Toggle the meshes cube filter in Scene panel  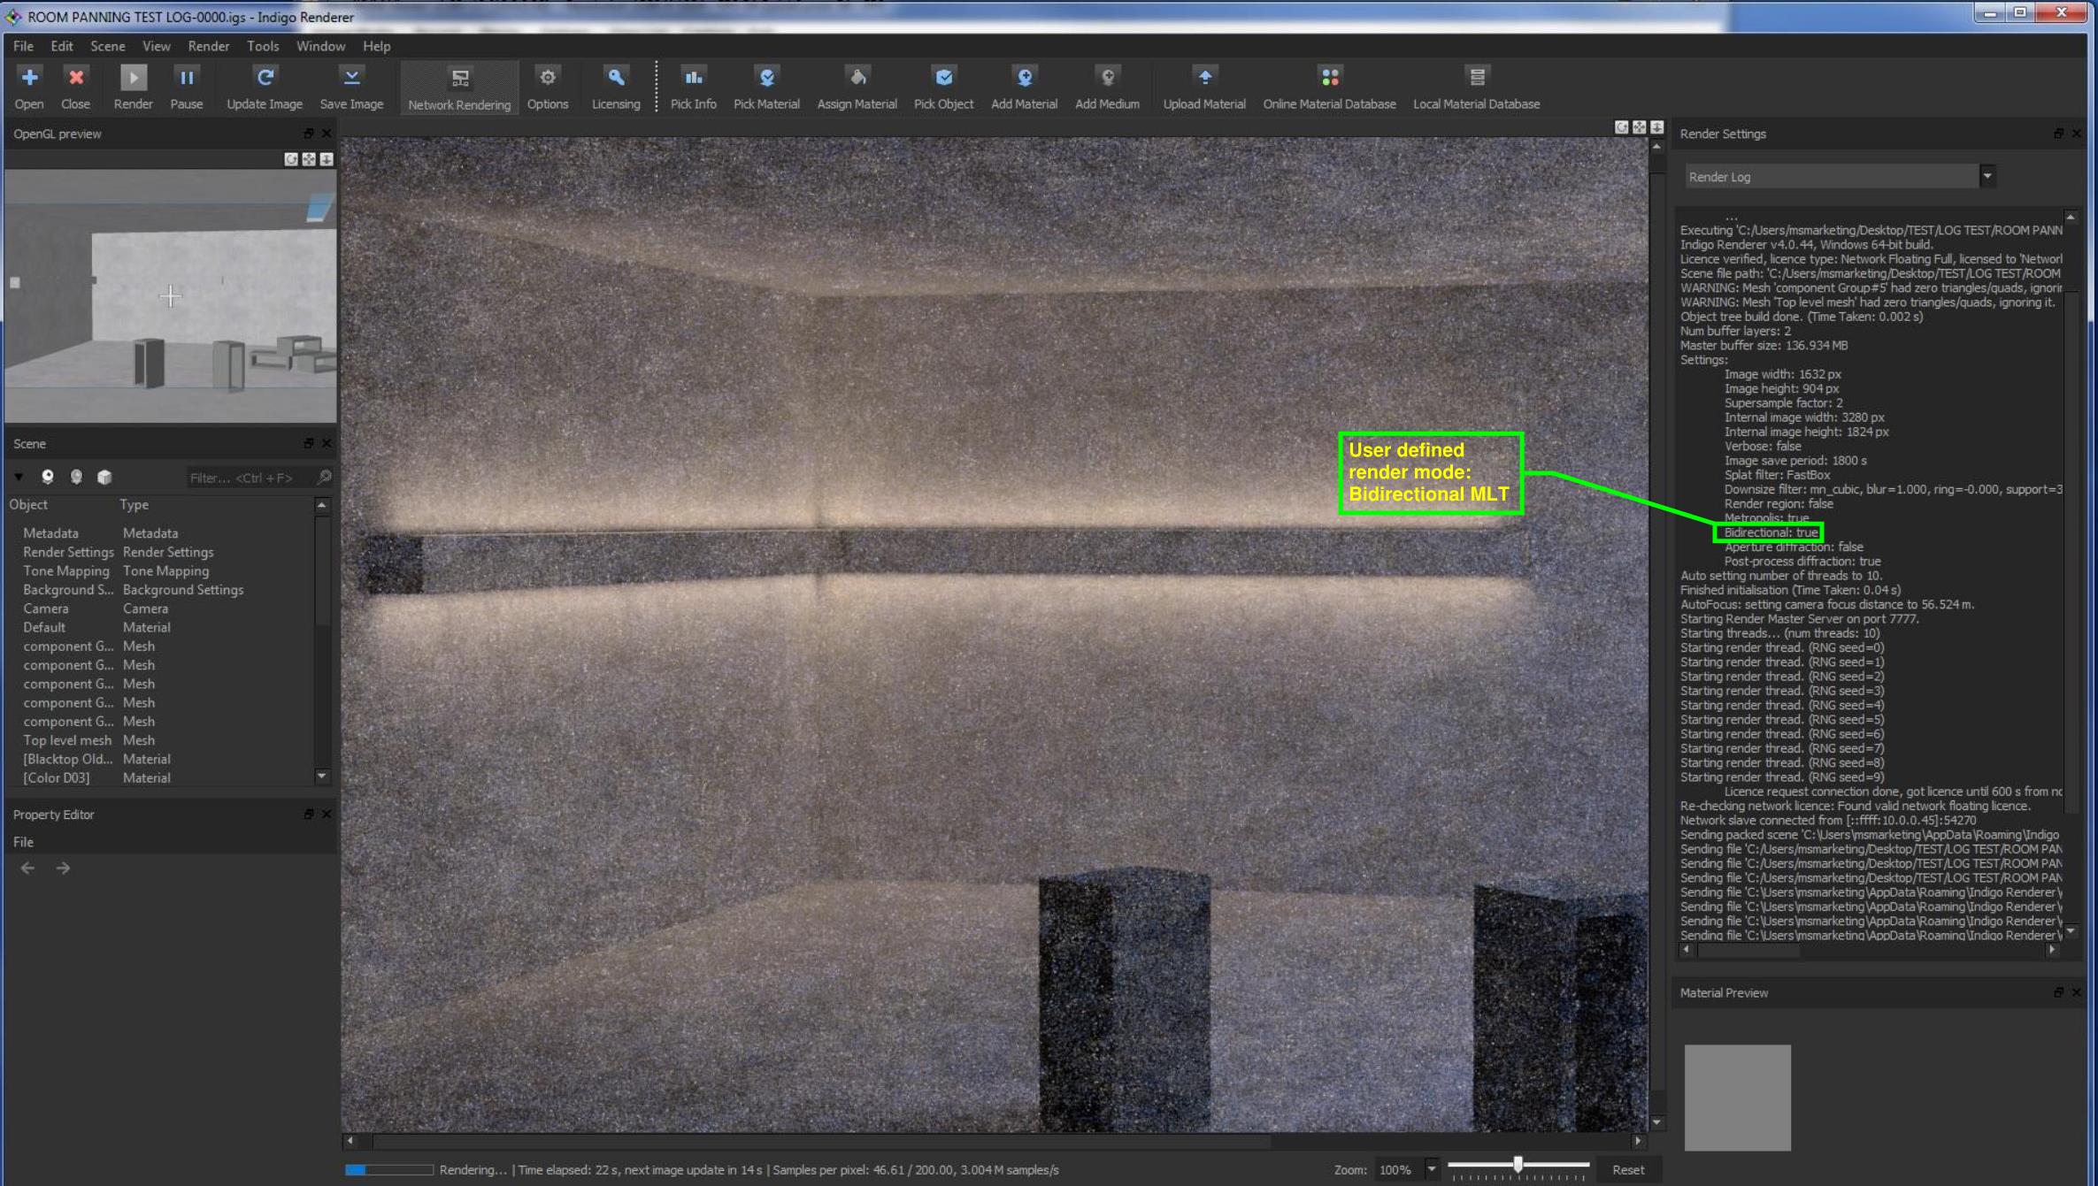[x=104, y=477]
